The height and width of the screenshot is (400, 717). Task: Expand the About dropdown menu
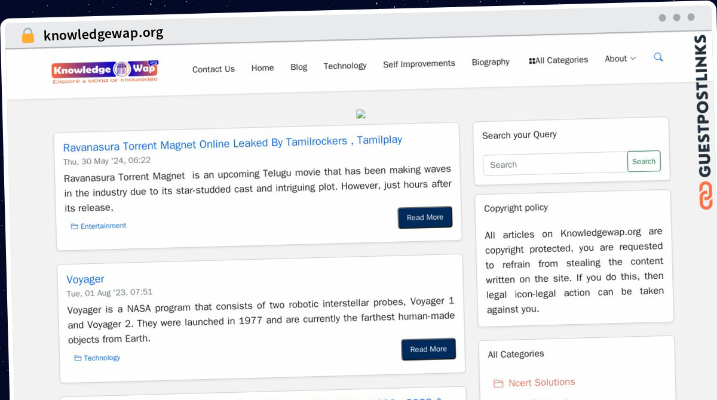(620, 59)
